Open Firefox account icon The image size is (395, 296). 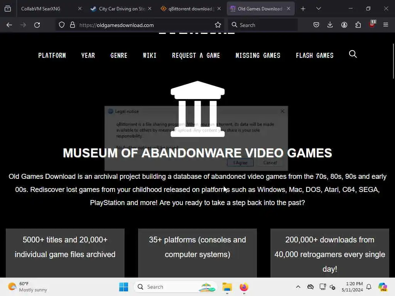(344, 25)
